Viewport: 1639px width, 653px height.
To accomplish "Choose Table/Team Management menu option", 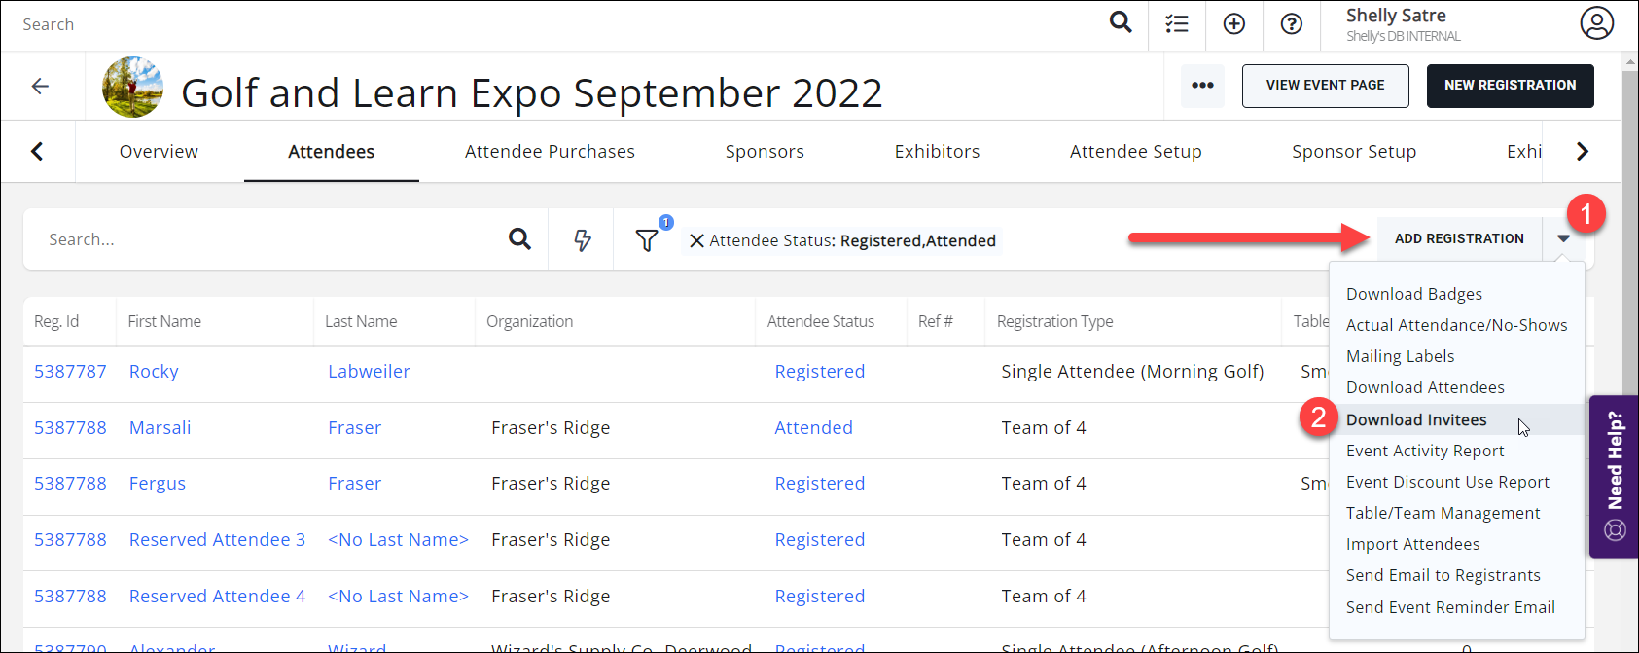I will (x=1443, y=513).
